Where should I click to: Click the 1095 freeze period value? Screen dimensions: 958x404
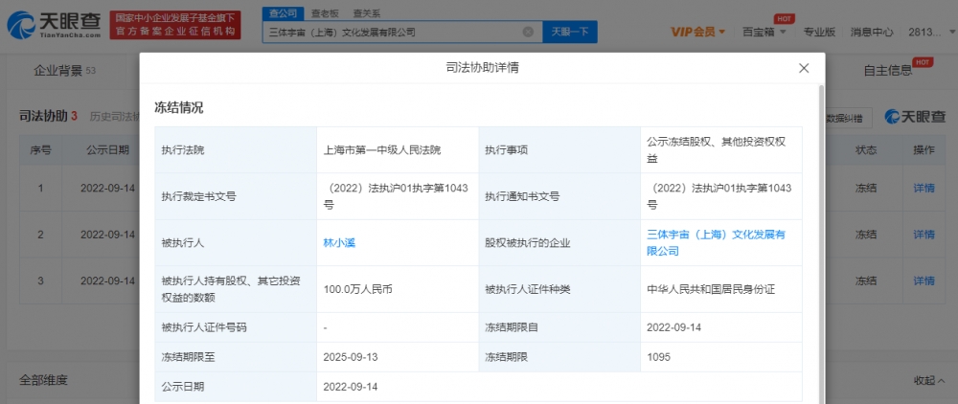coord(658,357)
